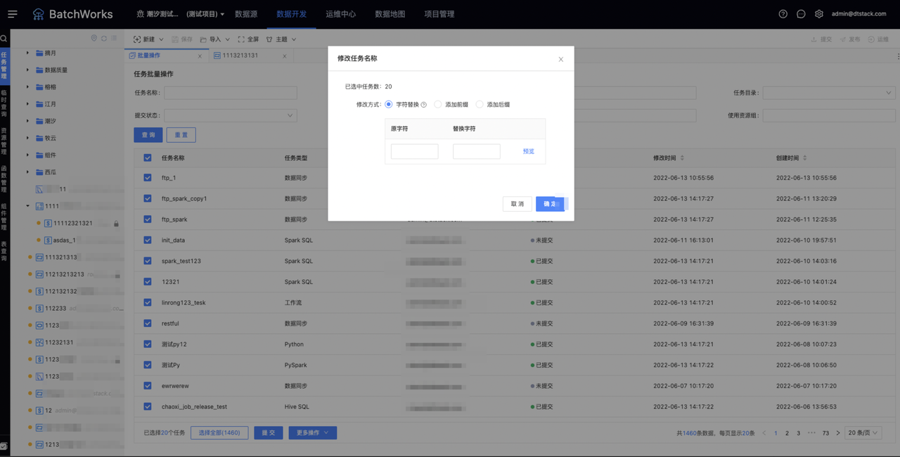The image size is (900, 457).
Task: Click the 发布 publish icon in toolbar
Action: pos(843,39)
